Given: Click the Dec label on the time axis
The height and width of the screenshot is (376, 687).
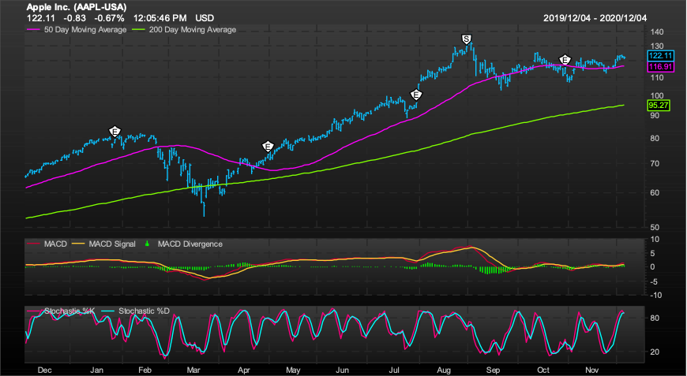Looking at the screenshot, I should 45,370.
